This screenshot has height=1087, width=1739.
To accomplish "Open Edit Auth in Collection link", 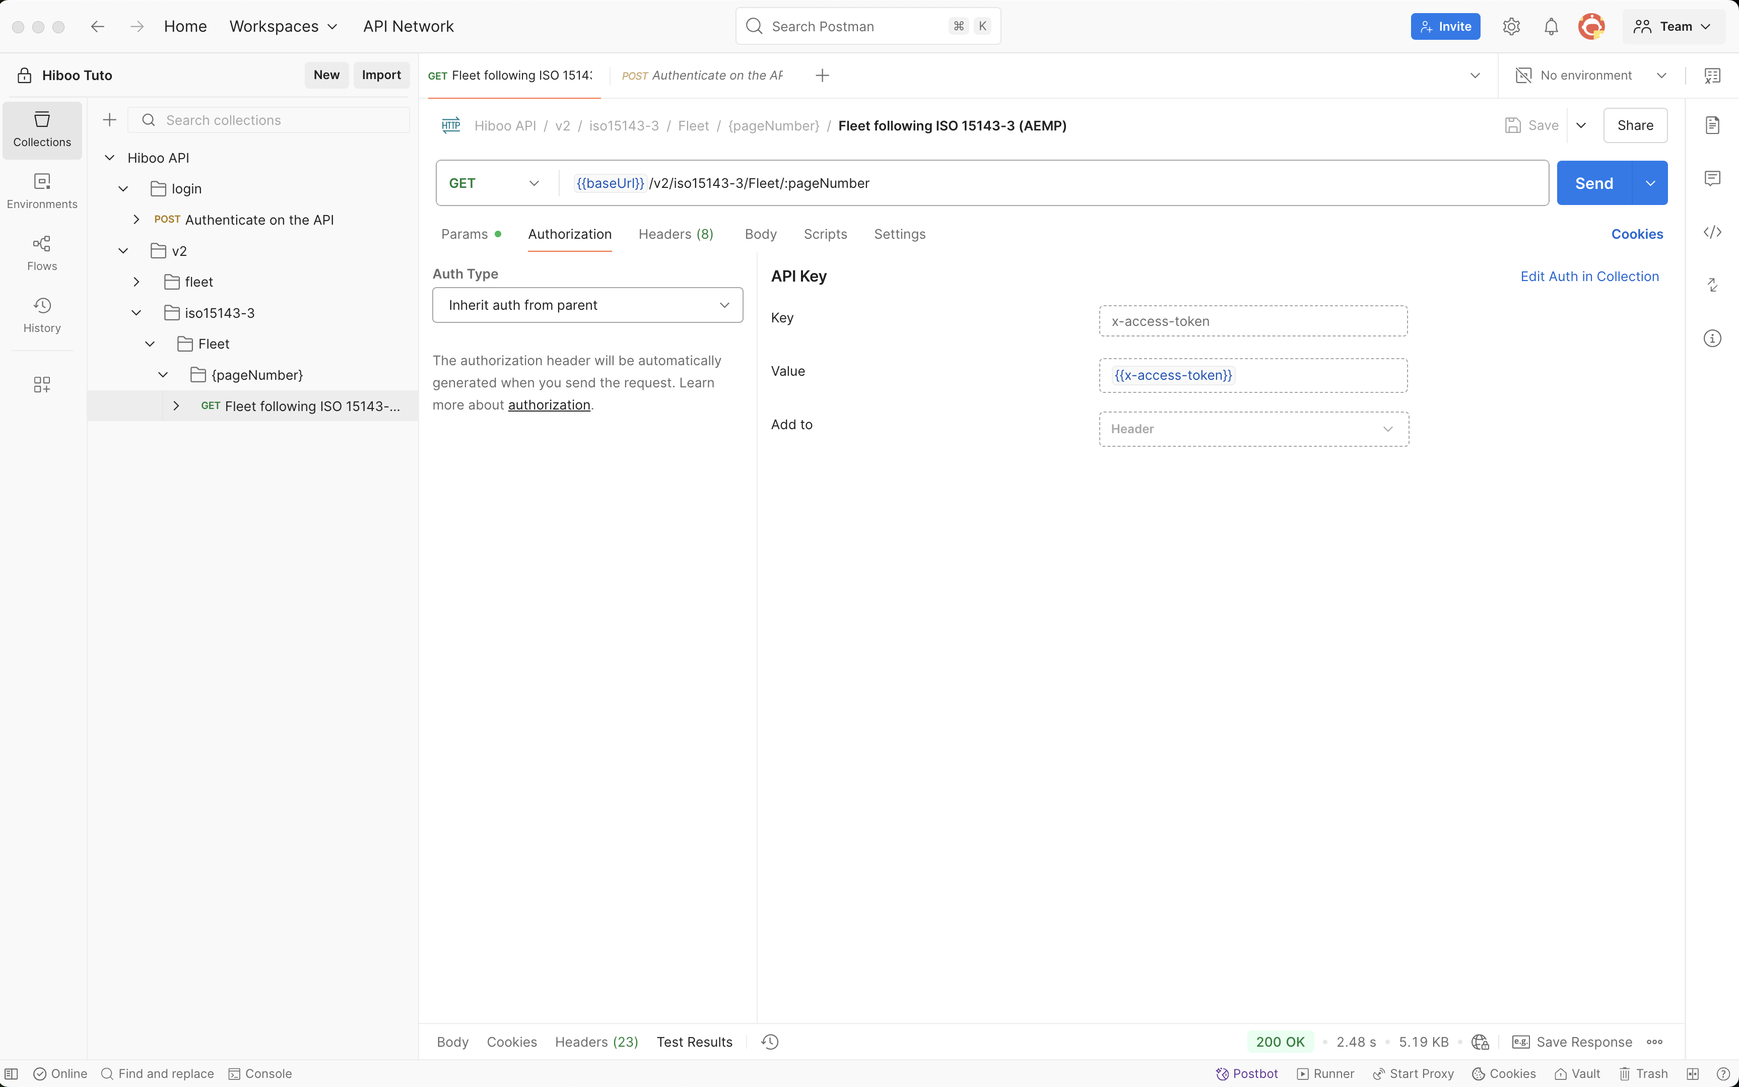I will coord(1589,276).
